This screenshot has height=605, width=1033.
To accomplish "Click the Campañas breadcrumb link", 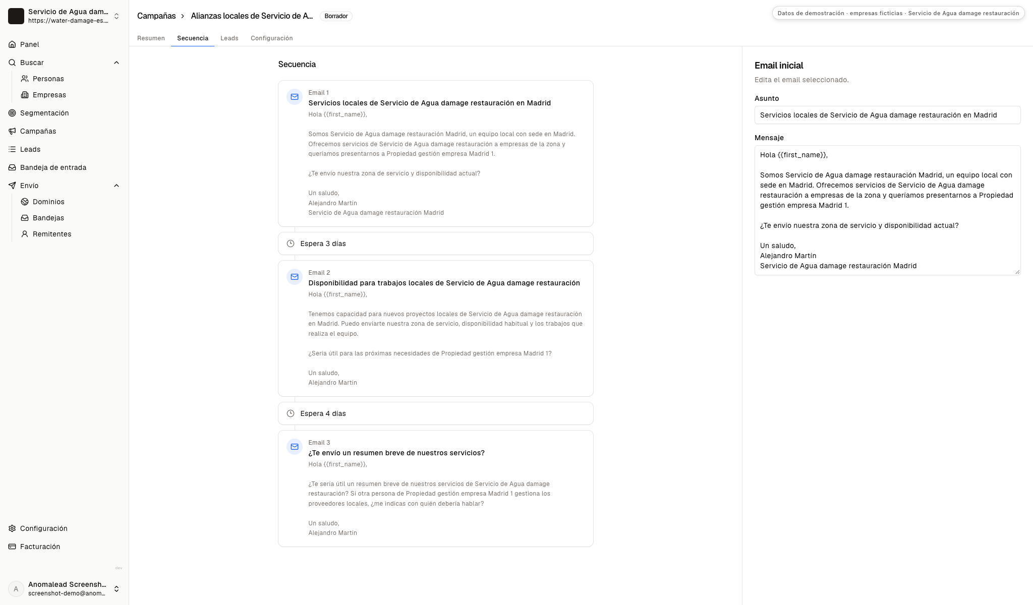I will tap(156, 16).
